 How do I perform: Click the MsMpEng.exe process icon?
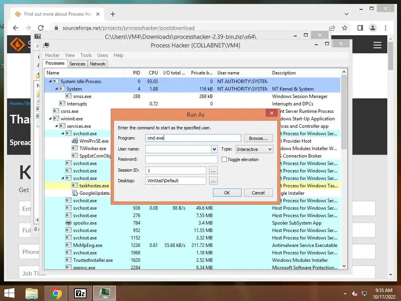pos(69,245)
